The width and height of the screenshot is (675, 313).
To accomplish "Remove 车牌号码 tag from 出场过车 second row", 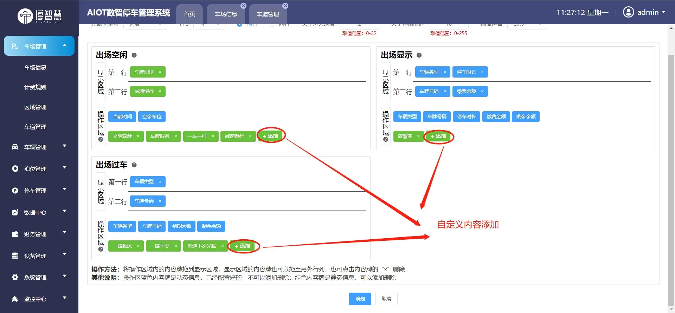I will click(x=160, y=201).
